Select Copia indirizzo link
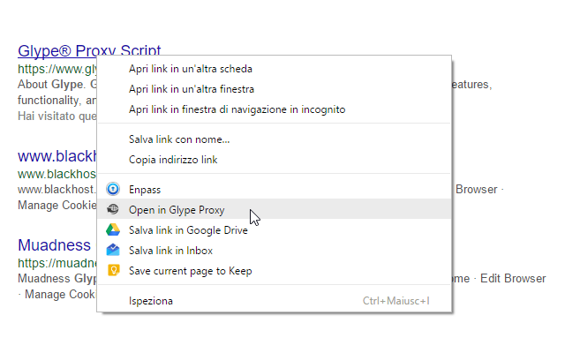The width and height of the screenshot is (565, 353). (274, 160)
